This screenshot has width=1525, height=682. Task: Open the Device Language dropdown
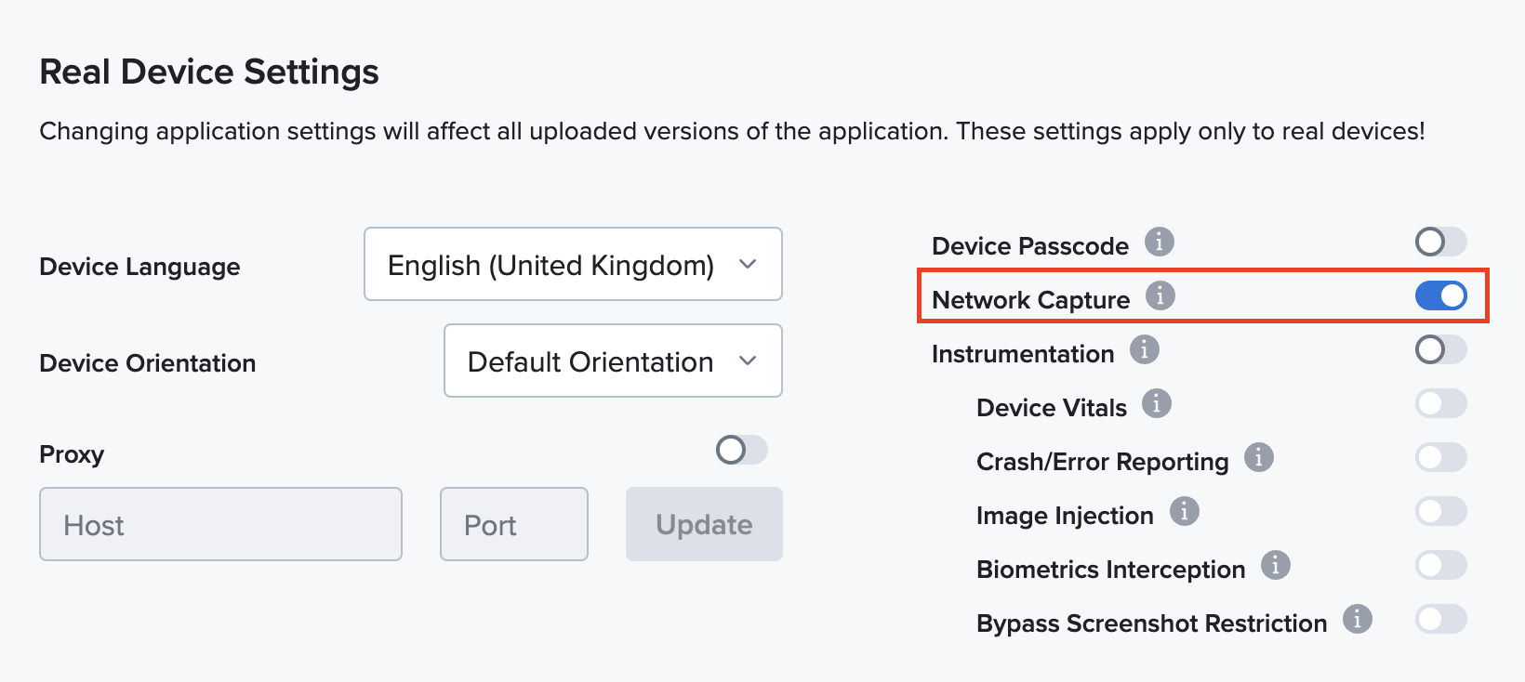572,264
